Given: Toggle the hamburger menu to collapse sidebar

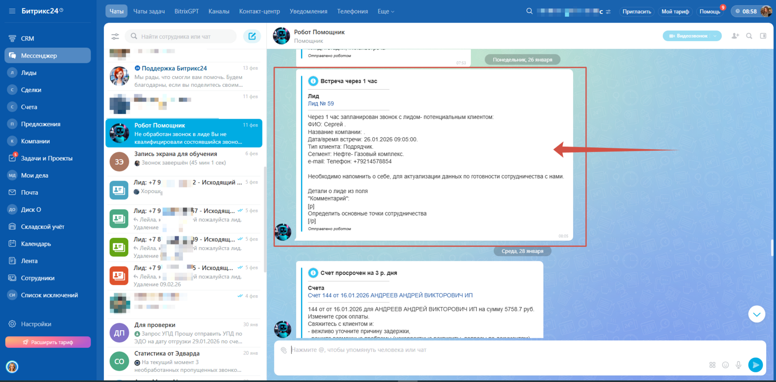Looking at the screenshot, I should pyautogui.click(x=12, y=11).
